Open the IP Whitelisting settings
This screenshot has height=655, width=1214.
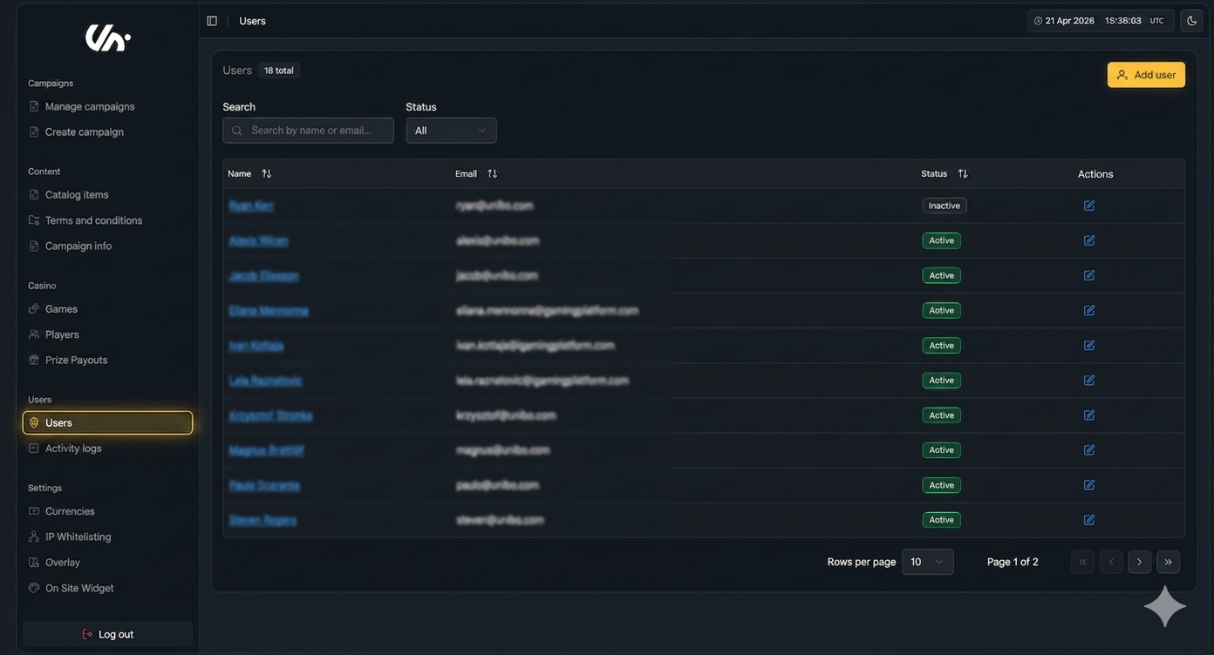[x=78, y=537]
